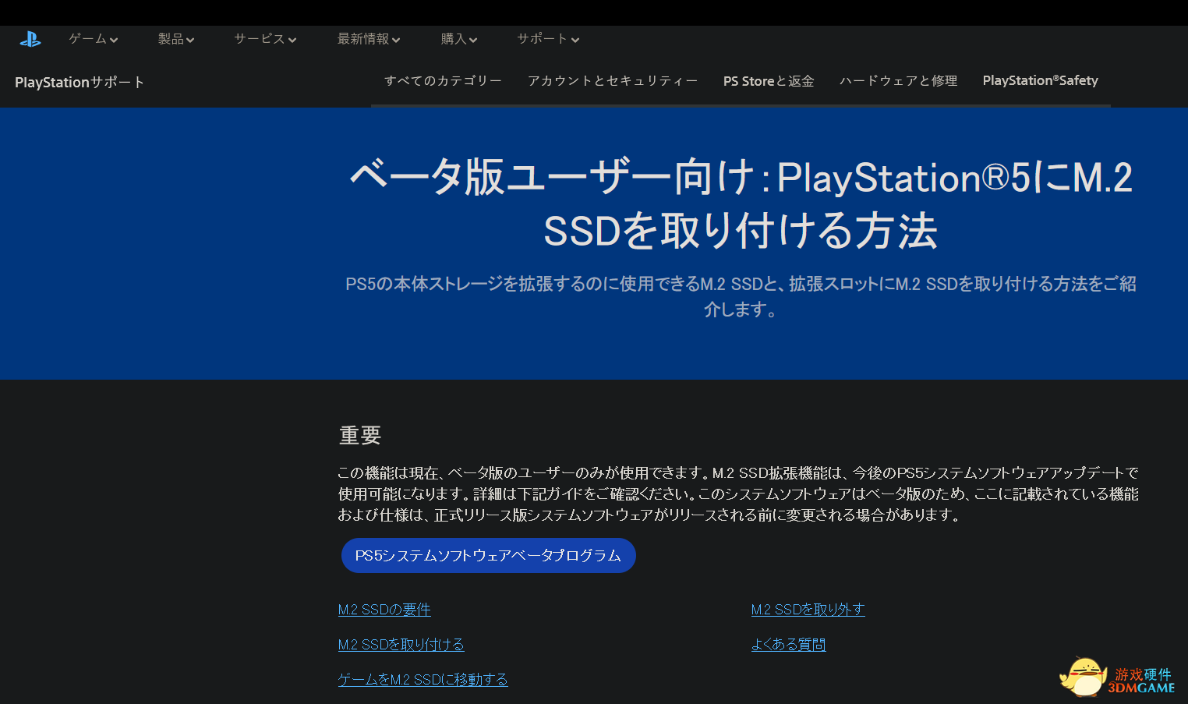Open the サポート dropdown menu

[548, 39]
